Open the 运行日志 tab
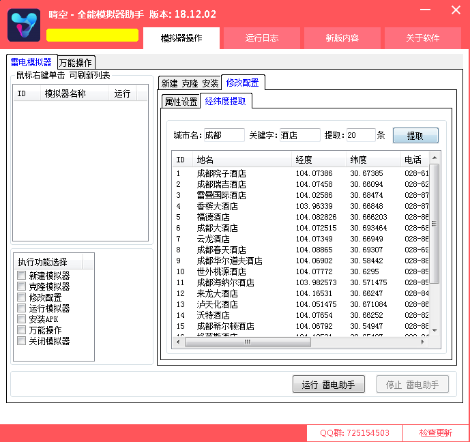The height and width of the screenshot is (442, 470). (262, 38)
